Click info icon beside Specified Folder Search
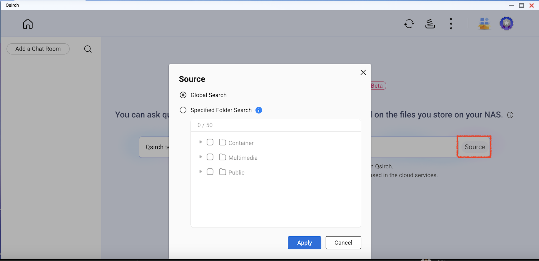The height and width of the screenshot is (261, 539). 258,110
